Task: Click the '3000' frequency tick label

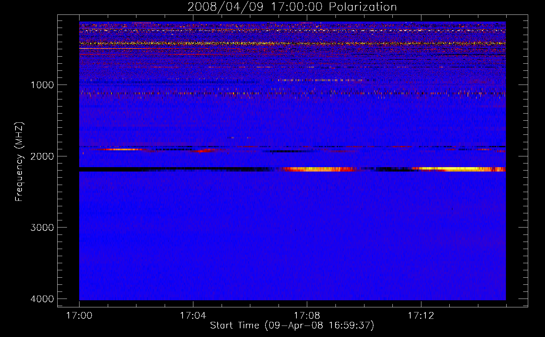Action: tap(42, 227)
